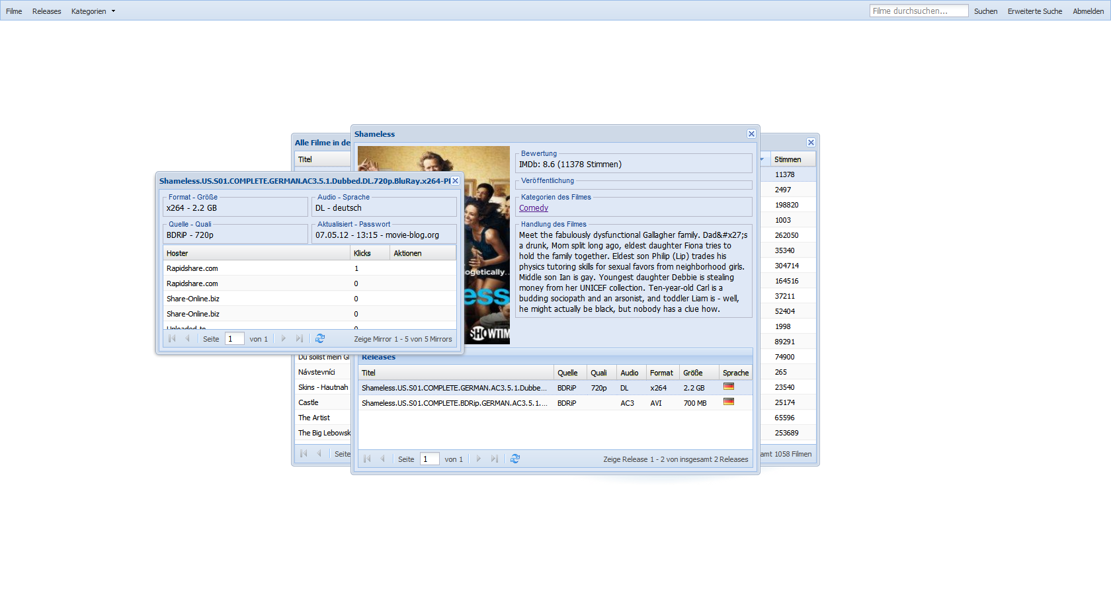Go to first page of Alle Filme list
Image resolution: width=1111 pixels, height=600 pixels.
point(304,454)
